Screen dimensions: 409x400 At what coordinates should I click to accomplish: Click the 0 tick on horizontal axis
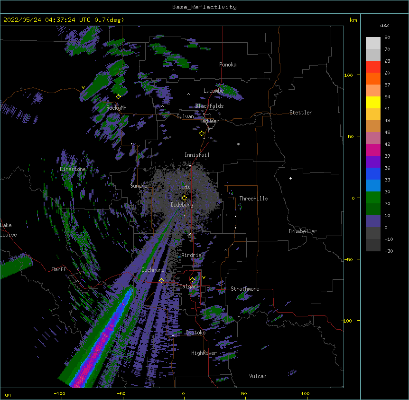coord(183,394)
